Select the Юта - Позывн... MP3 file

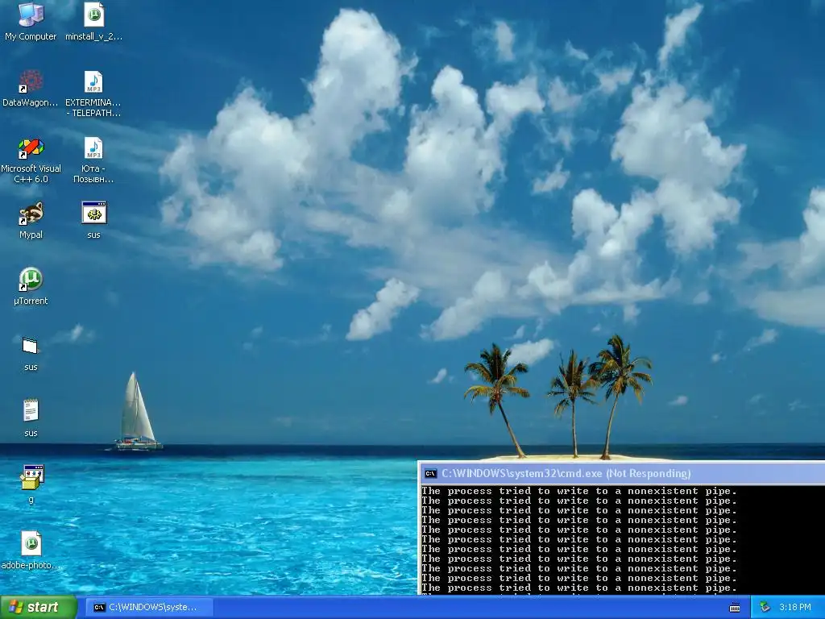coord(93,160)
